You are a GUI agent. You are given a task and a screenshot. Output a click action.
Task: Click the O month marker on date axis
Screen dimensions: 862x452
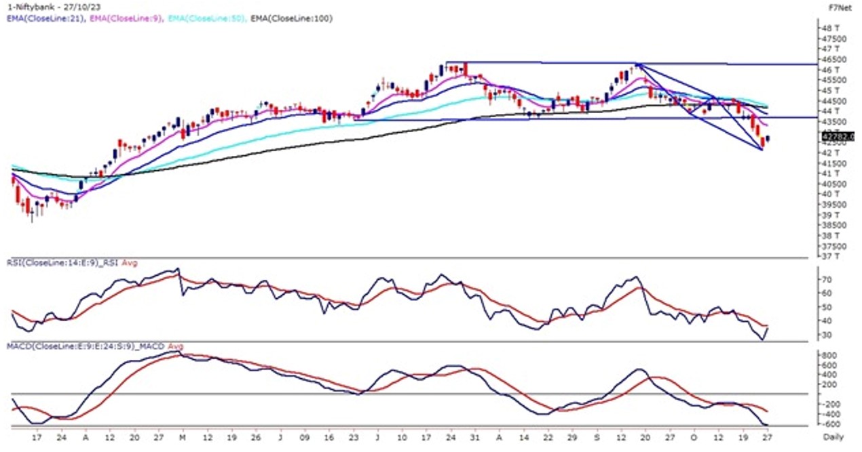click(x=694, y=439)
